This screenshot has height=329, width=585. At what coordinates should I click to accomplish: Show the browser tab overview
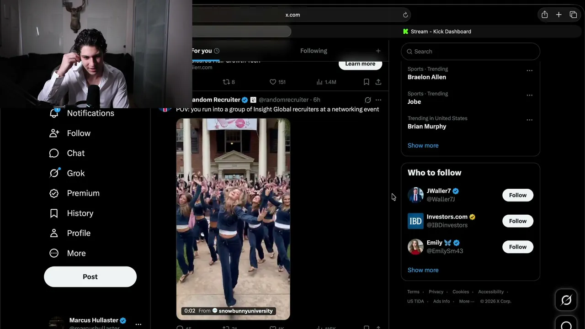point(573,15)
